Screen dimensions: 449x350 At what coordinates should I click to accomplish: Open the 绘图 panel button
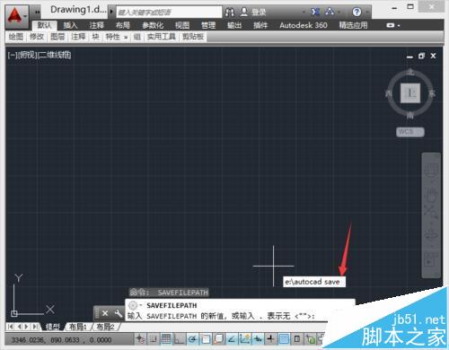[16, 37]
